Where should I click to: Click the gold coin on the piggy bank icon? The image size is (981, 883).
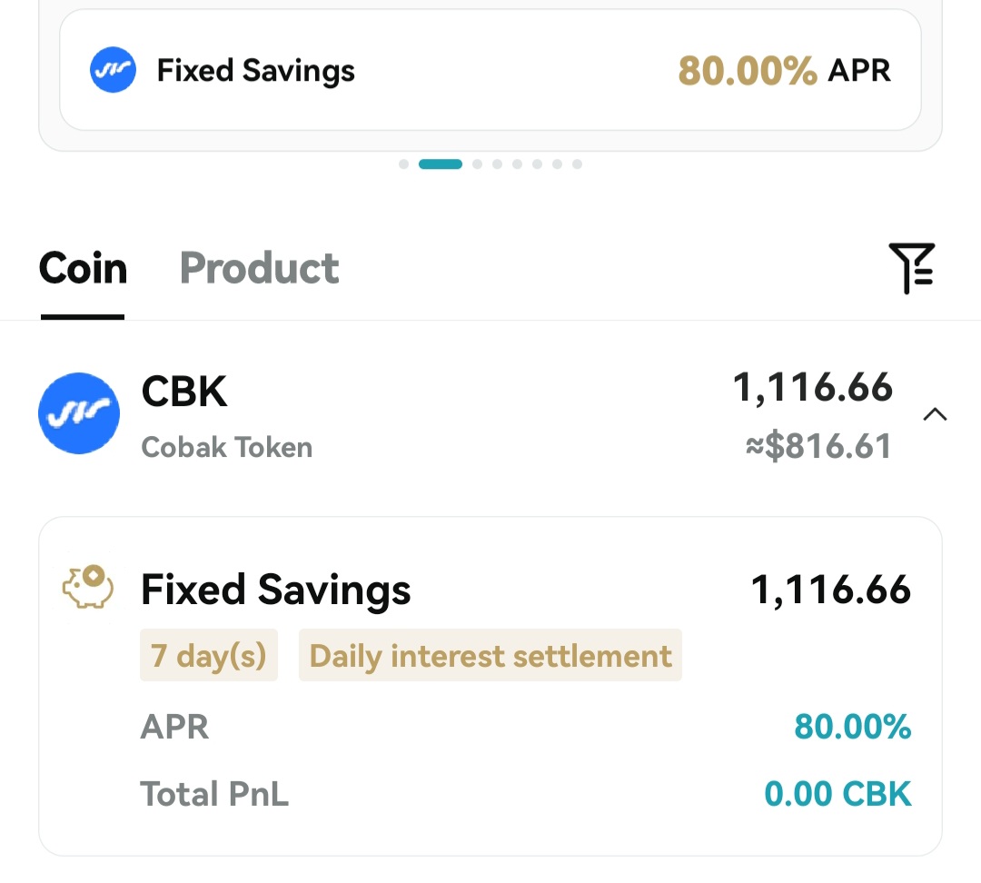(92, 576)
